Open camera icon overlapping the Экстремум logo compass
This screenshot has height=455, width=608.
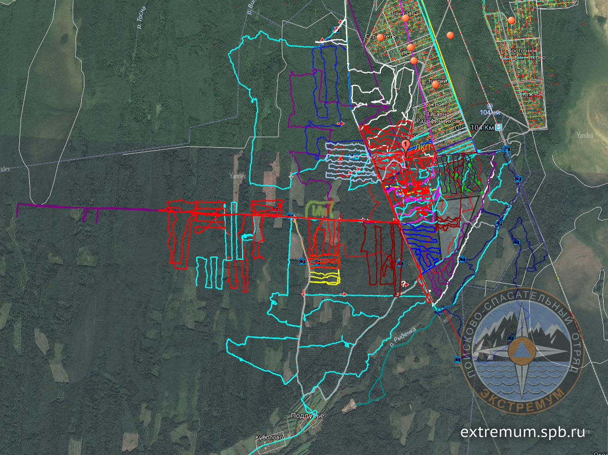click(510, 338)
